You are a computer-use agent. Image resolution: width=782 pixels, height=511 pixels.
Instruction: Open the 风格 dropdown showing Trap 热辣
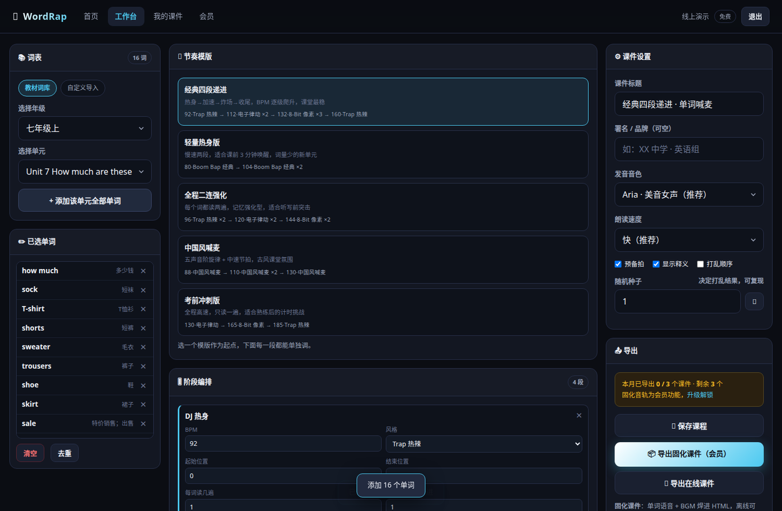coord(484,444)
